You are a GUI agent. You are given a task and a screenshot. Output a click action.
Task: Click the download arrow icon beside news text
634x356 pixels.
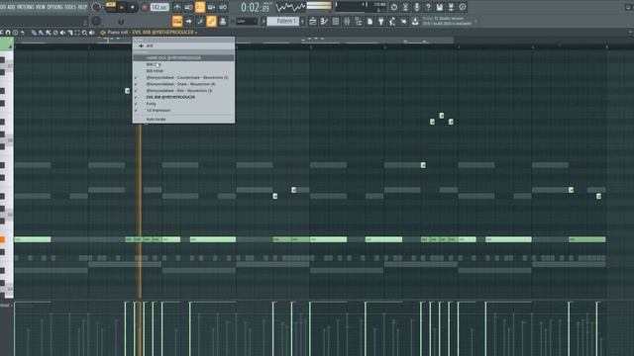415,22
